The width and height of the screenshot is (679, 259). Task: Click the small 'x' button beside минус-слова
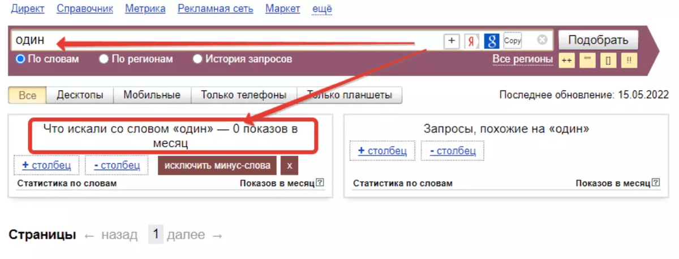(x=289, y=165)
